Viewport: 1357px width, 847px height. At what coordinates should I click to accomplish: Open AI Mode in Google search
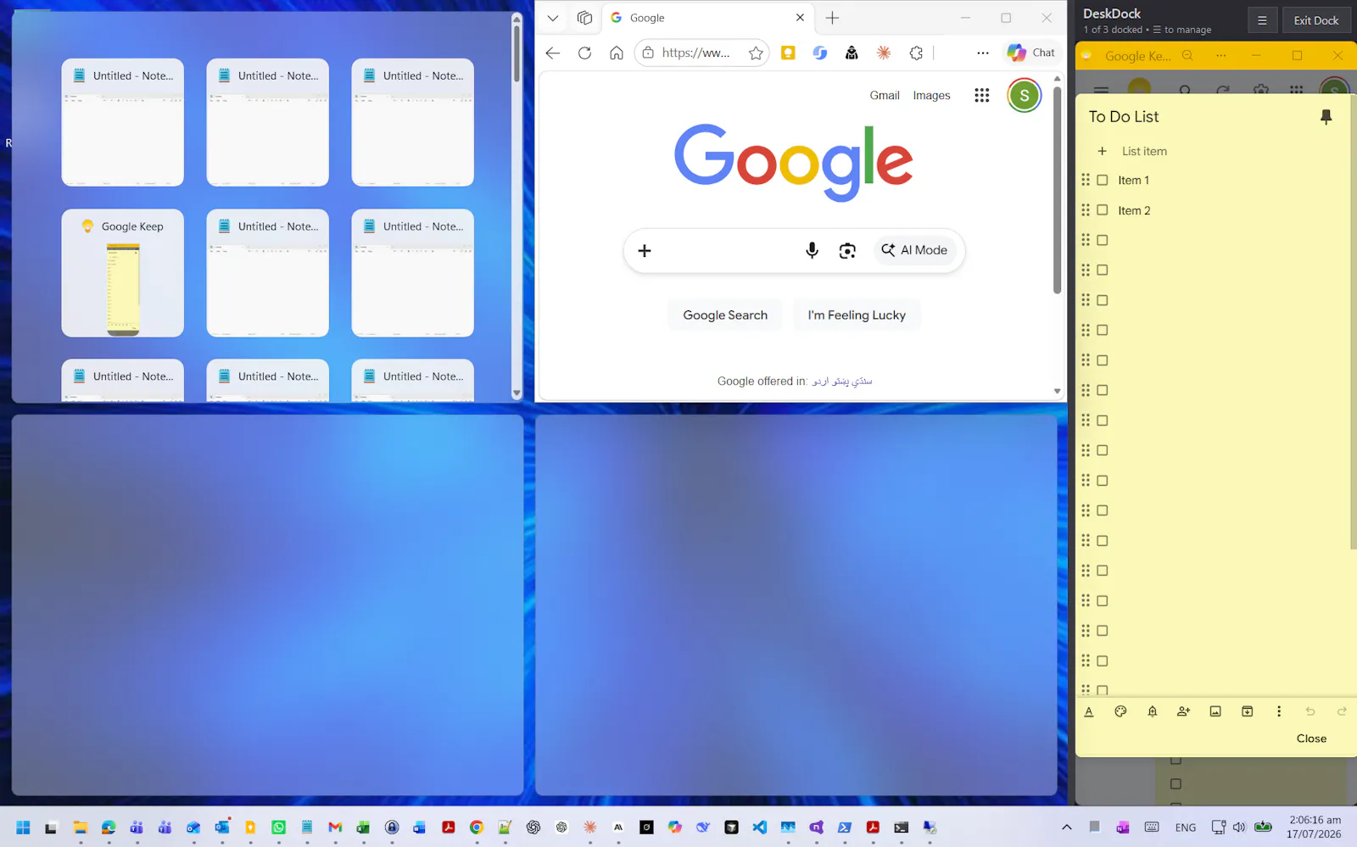click(x=914, y=250)
